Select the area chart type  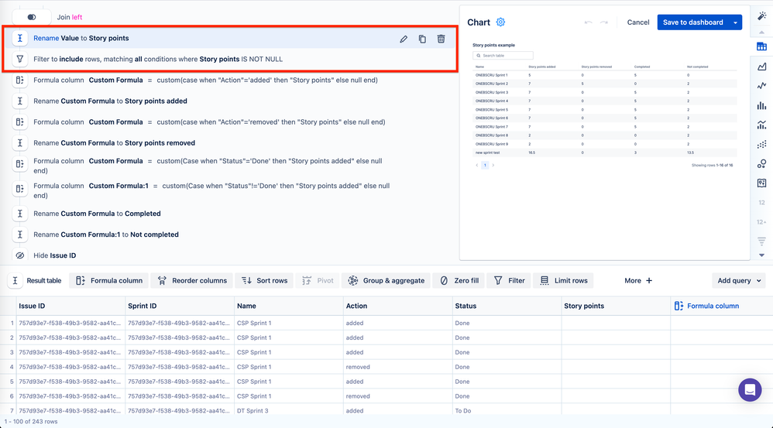(x=761, y=66)
